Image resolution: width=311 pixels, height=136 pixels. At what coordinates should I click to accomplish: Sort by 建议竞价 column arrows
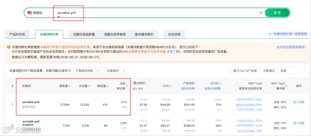coord(145,83)
